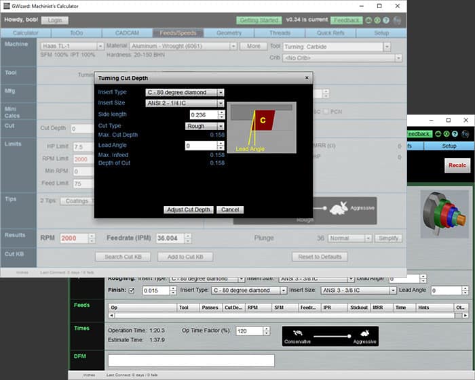The width and height of the screenshot is (475, 380).
Task: Toggle the Finish checkbox
Action: (132, 290)
